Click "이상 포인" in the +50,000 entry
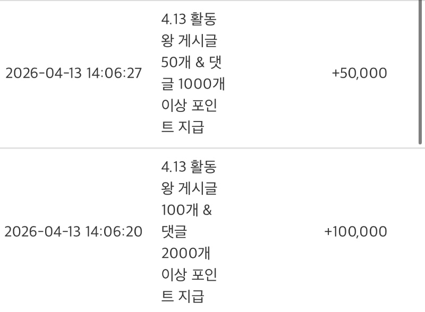Screen dimensions: 425x312 click(x=189, y=106)
